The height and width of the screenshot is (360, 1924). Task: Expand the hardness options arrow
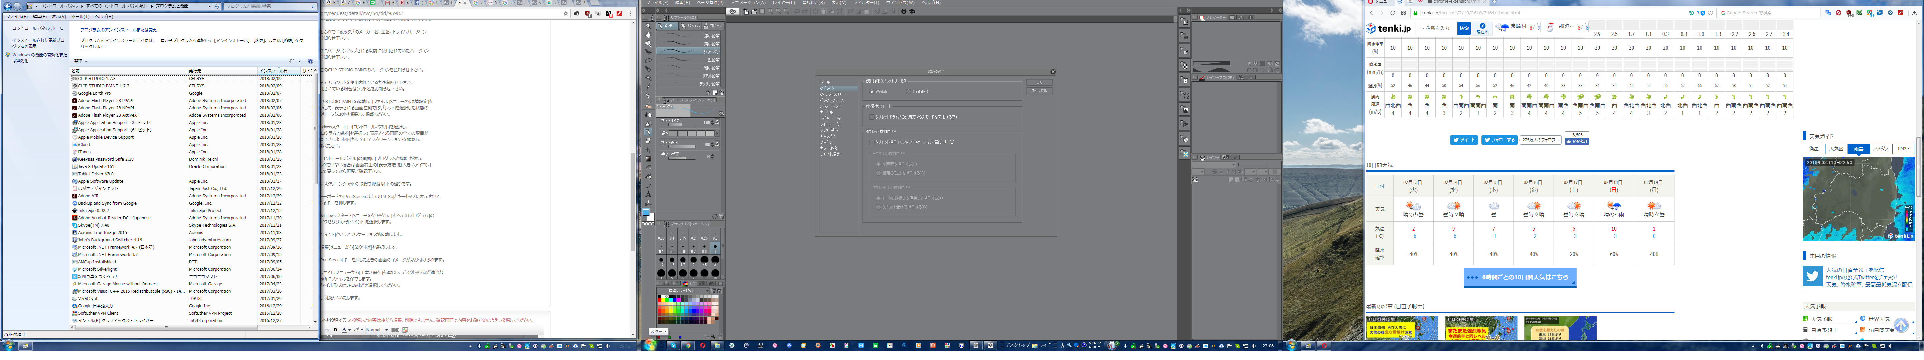718,133
